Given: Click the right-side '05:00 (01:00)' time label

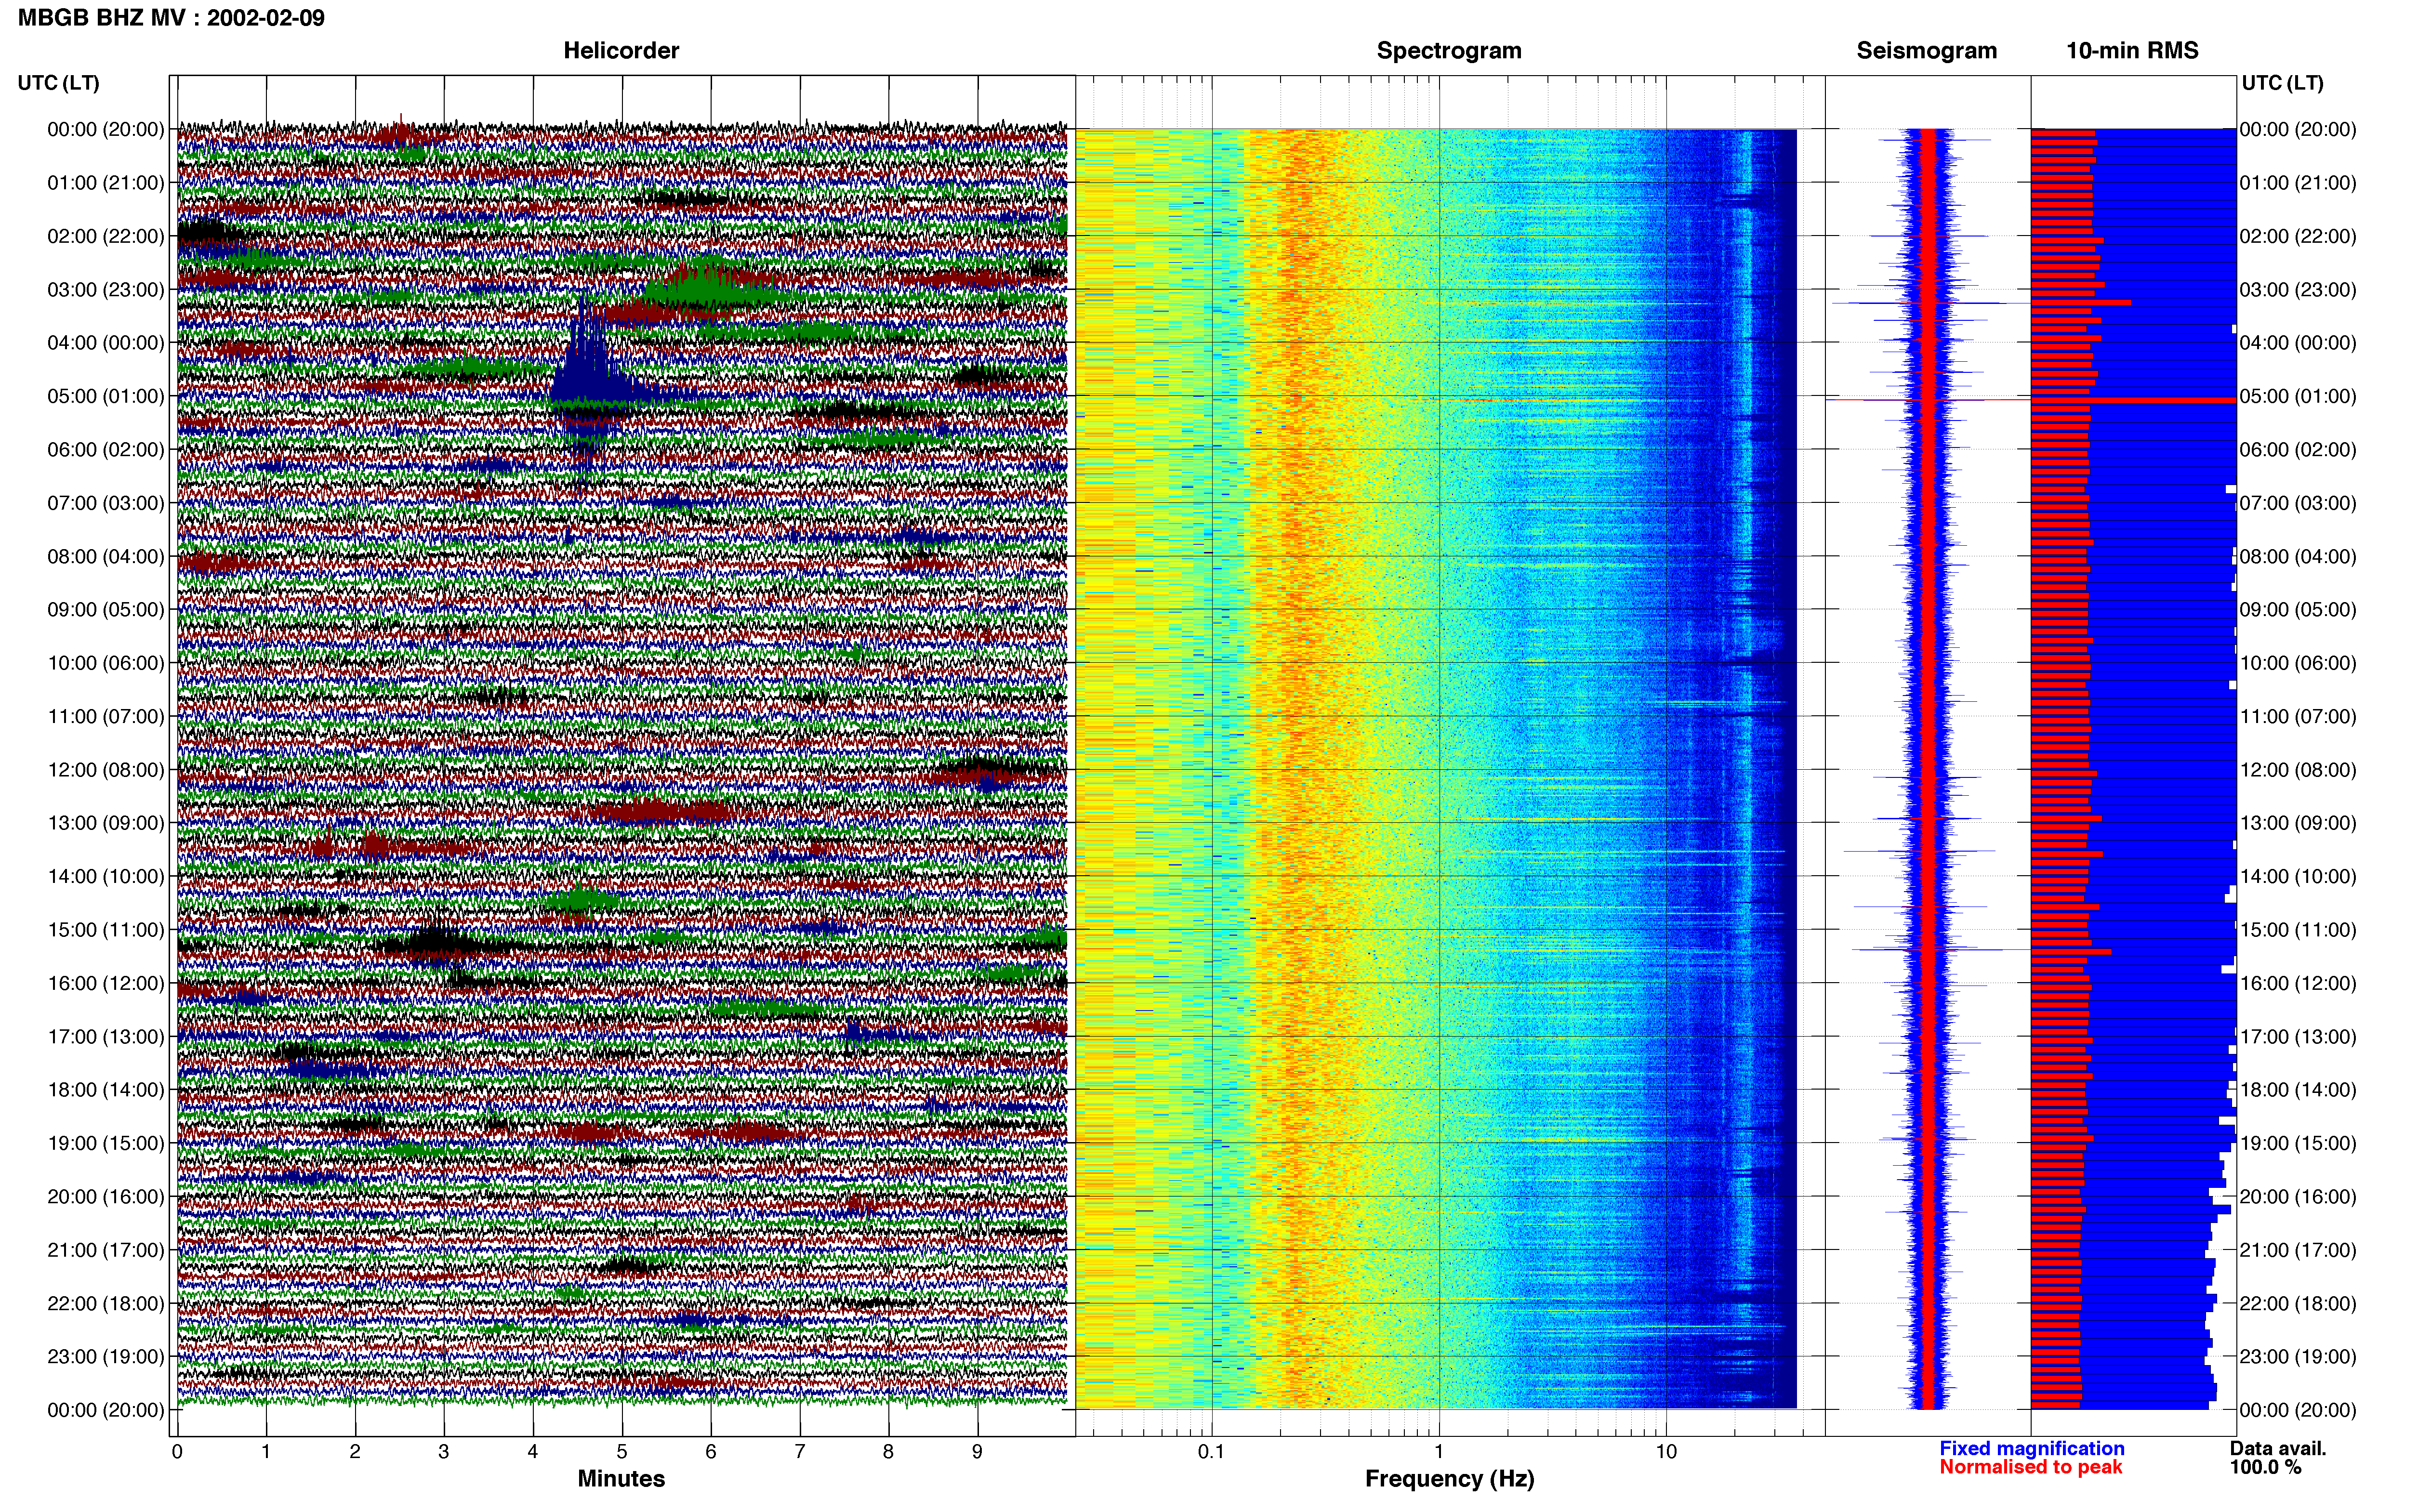Looking at the screenshot, I should (2298, 396).
